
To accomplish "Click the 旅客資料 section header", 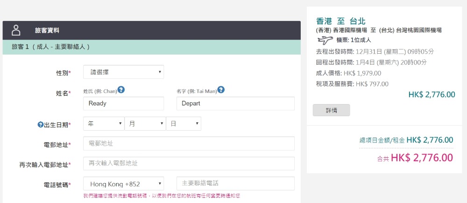I will pos(47,31).
